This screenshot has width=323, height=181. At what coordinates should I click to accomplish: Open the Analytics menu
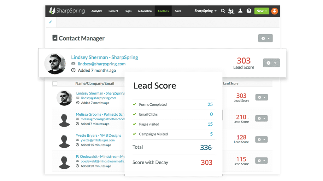point(97,11)
